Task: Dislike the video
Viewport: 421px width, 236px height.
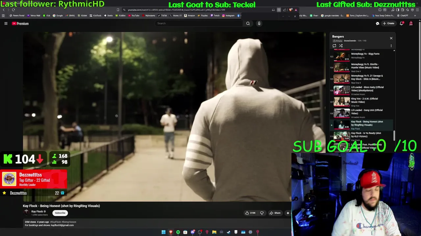Action: [x=262, y=213]
